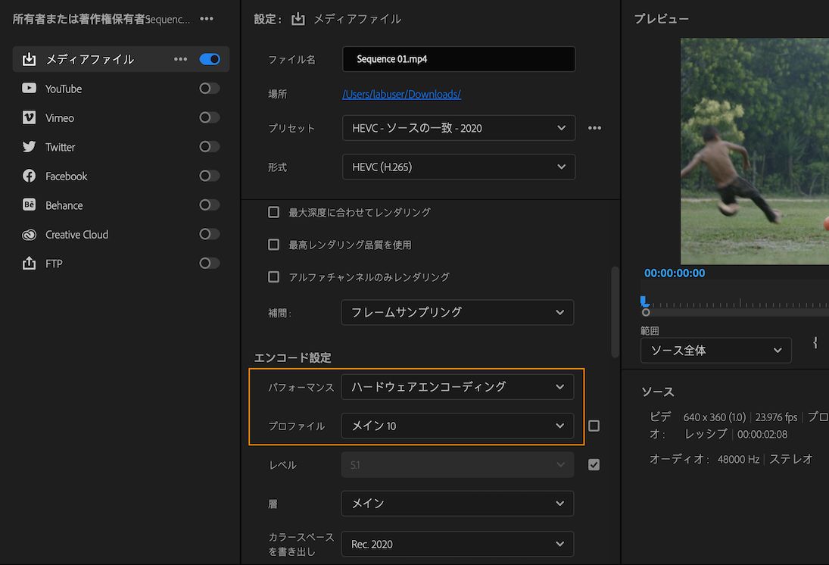Viewport: 829px width, 565px height.
Task: Open preset more options next to プリセット
Action: pyautogui.click(x=595, y=128)
